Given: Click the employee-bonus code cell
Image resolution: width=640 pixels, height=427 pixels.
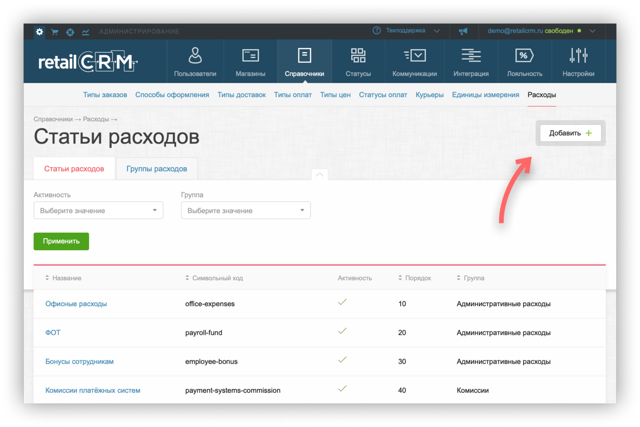Looking at the screenshot, I should [211, 362].
